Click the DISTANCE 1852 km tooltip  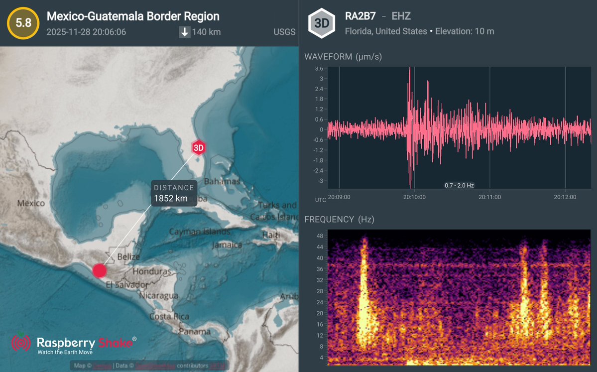click(174, 193)
